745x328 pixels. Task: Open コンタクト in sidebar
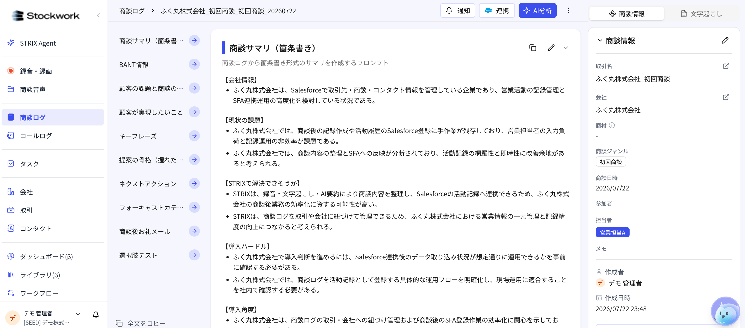(x=53, y=228)
